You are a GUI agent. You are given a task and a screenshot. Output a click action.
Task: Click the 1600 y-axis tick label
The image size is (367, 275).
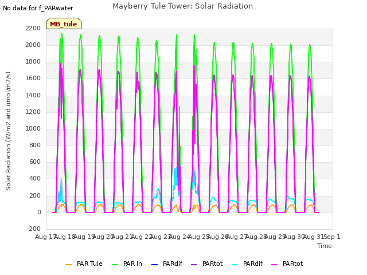tap(33, 78)
